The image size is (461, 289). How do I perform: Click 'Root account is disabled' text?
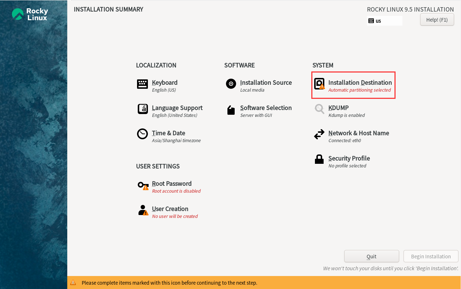point(176,191)
